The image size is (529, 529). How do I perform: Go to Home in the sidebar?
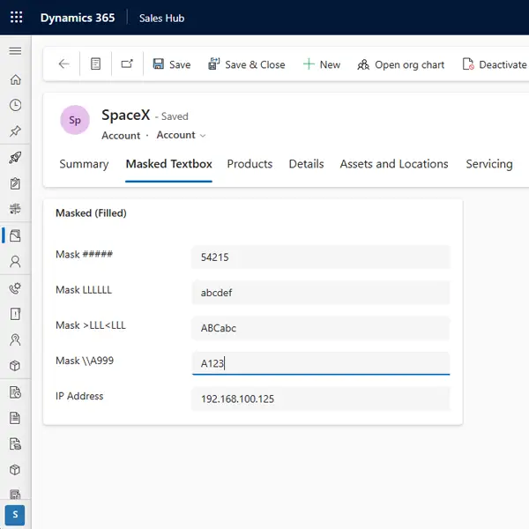pos(15,79)
